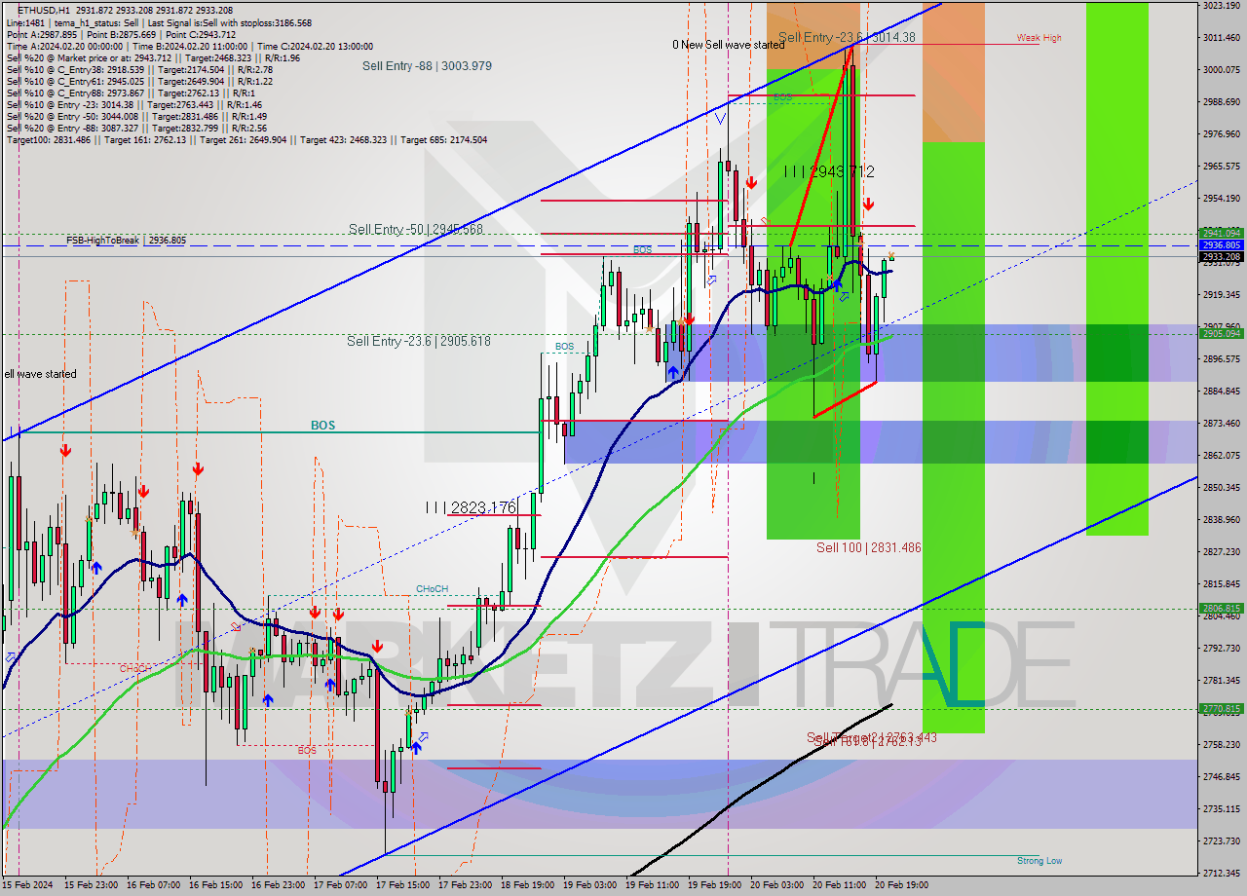Click the 2746.845 price axis value
The height and width of the screenshot is (896, 1247).
1221,777
